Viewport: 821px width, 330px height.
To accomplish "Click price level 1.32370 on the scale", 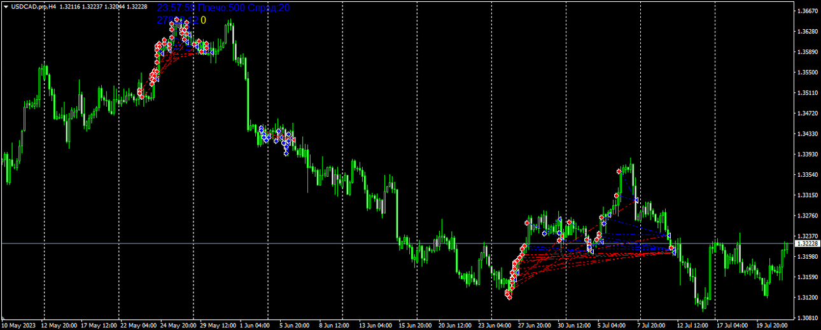I will tap(807, 236).
